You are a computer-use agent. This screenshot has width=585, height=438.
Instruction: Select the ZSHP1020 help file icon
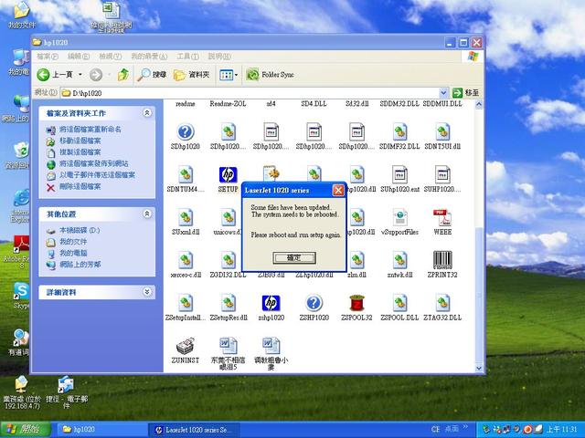(314, 303)
